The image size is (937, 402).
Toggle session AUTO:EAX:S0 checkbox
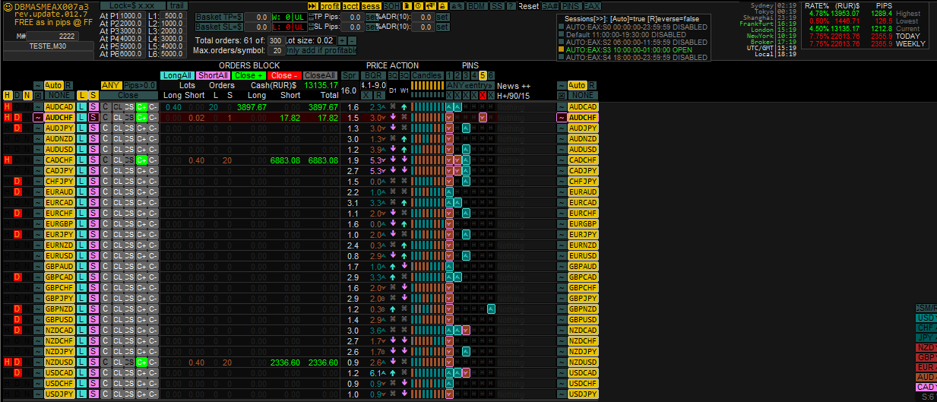click(562, 27)
